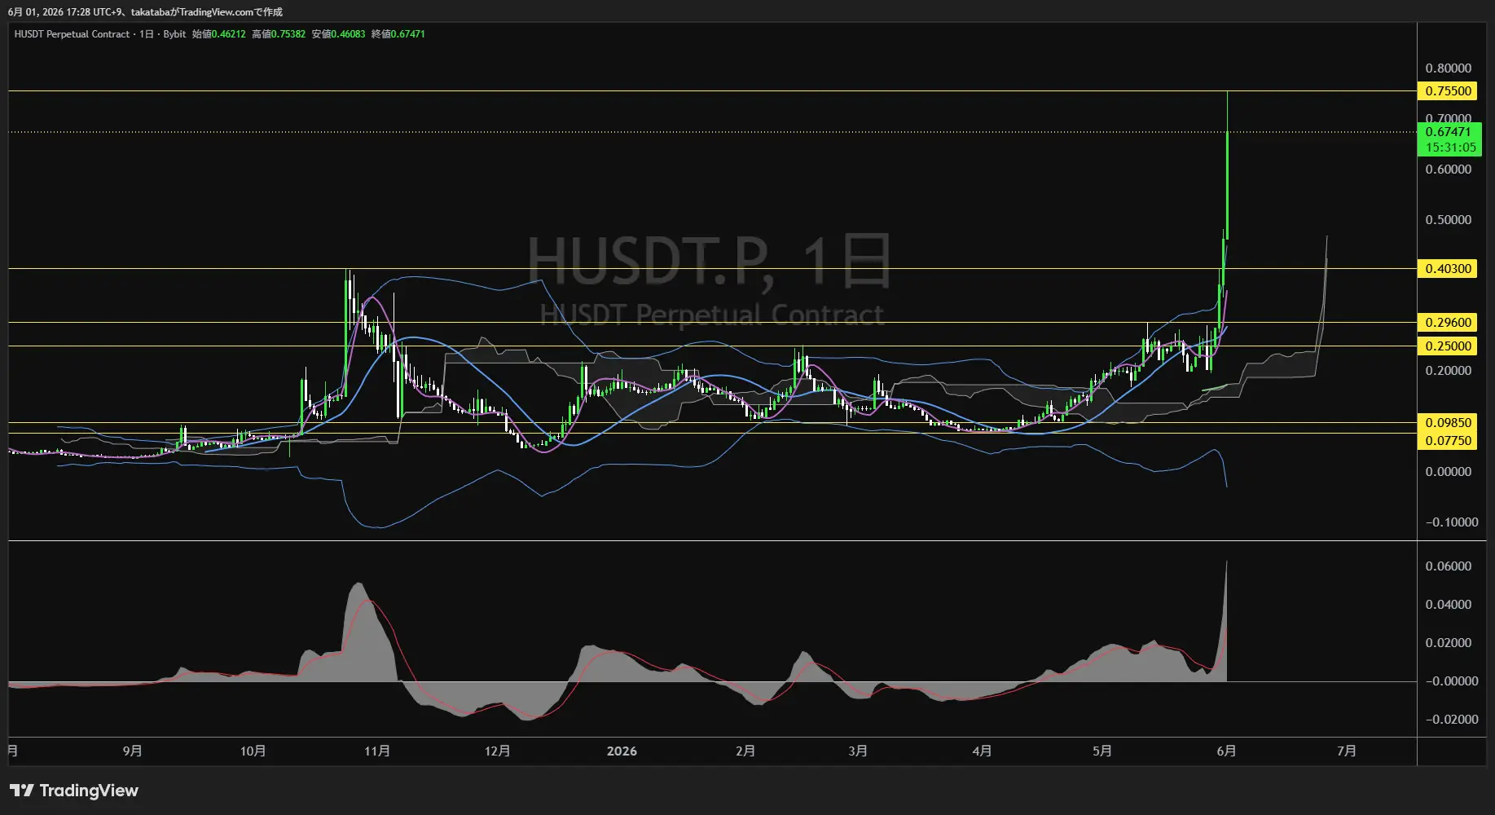The image size is (1495, 815).
Task: Click the 0.20000 price scale tick
Action: (1448, 371)
